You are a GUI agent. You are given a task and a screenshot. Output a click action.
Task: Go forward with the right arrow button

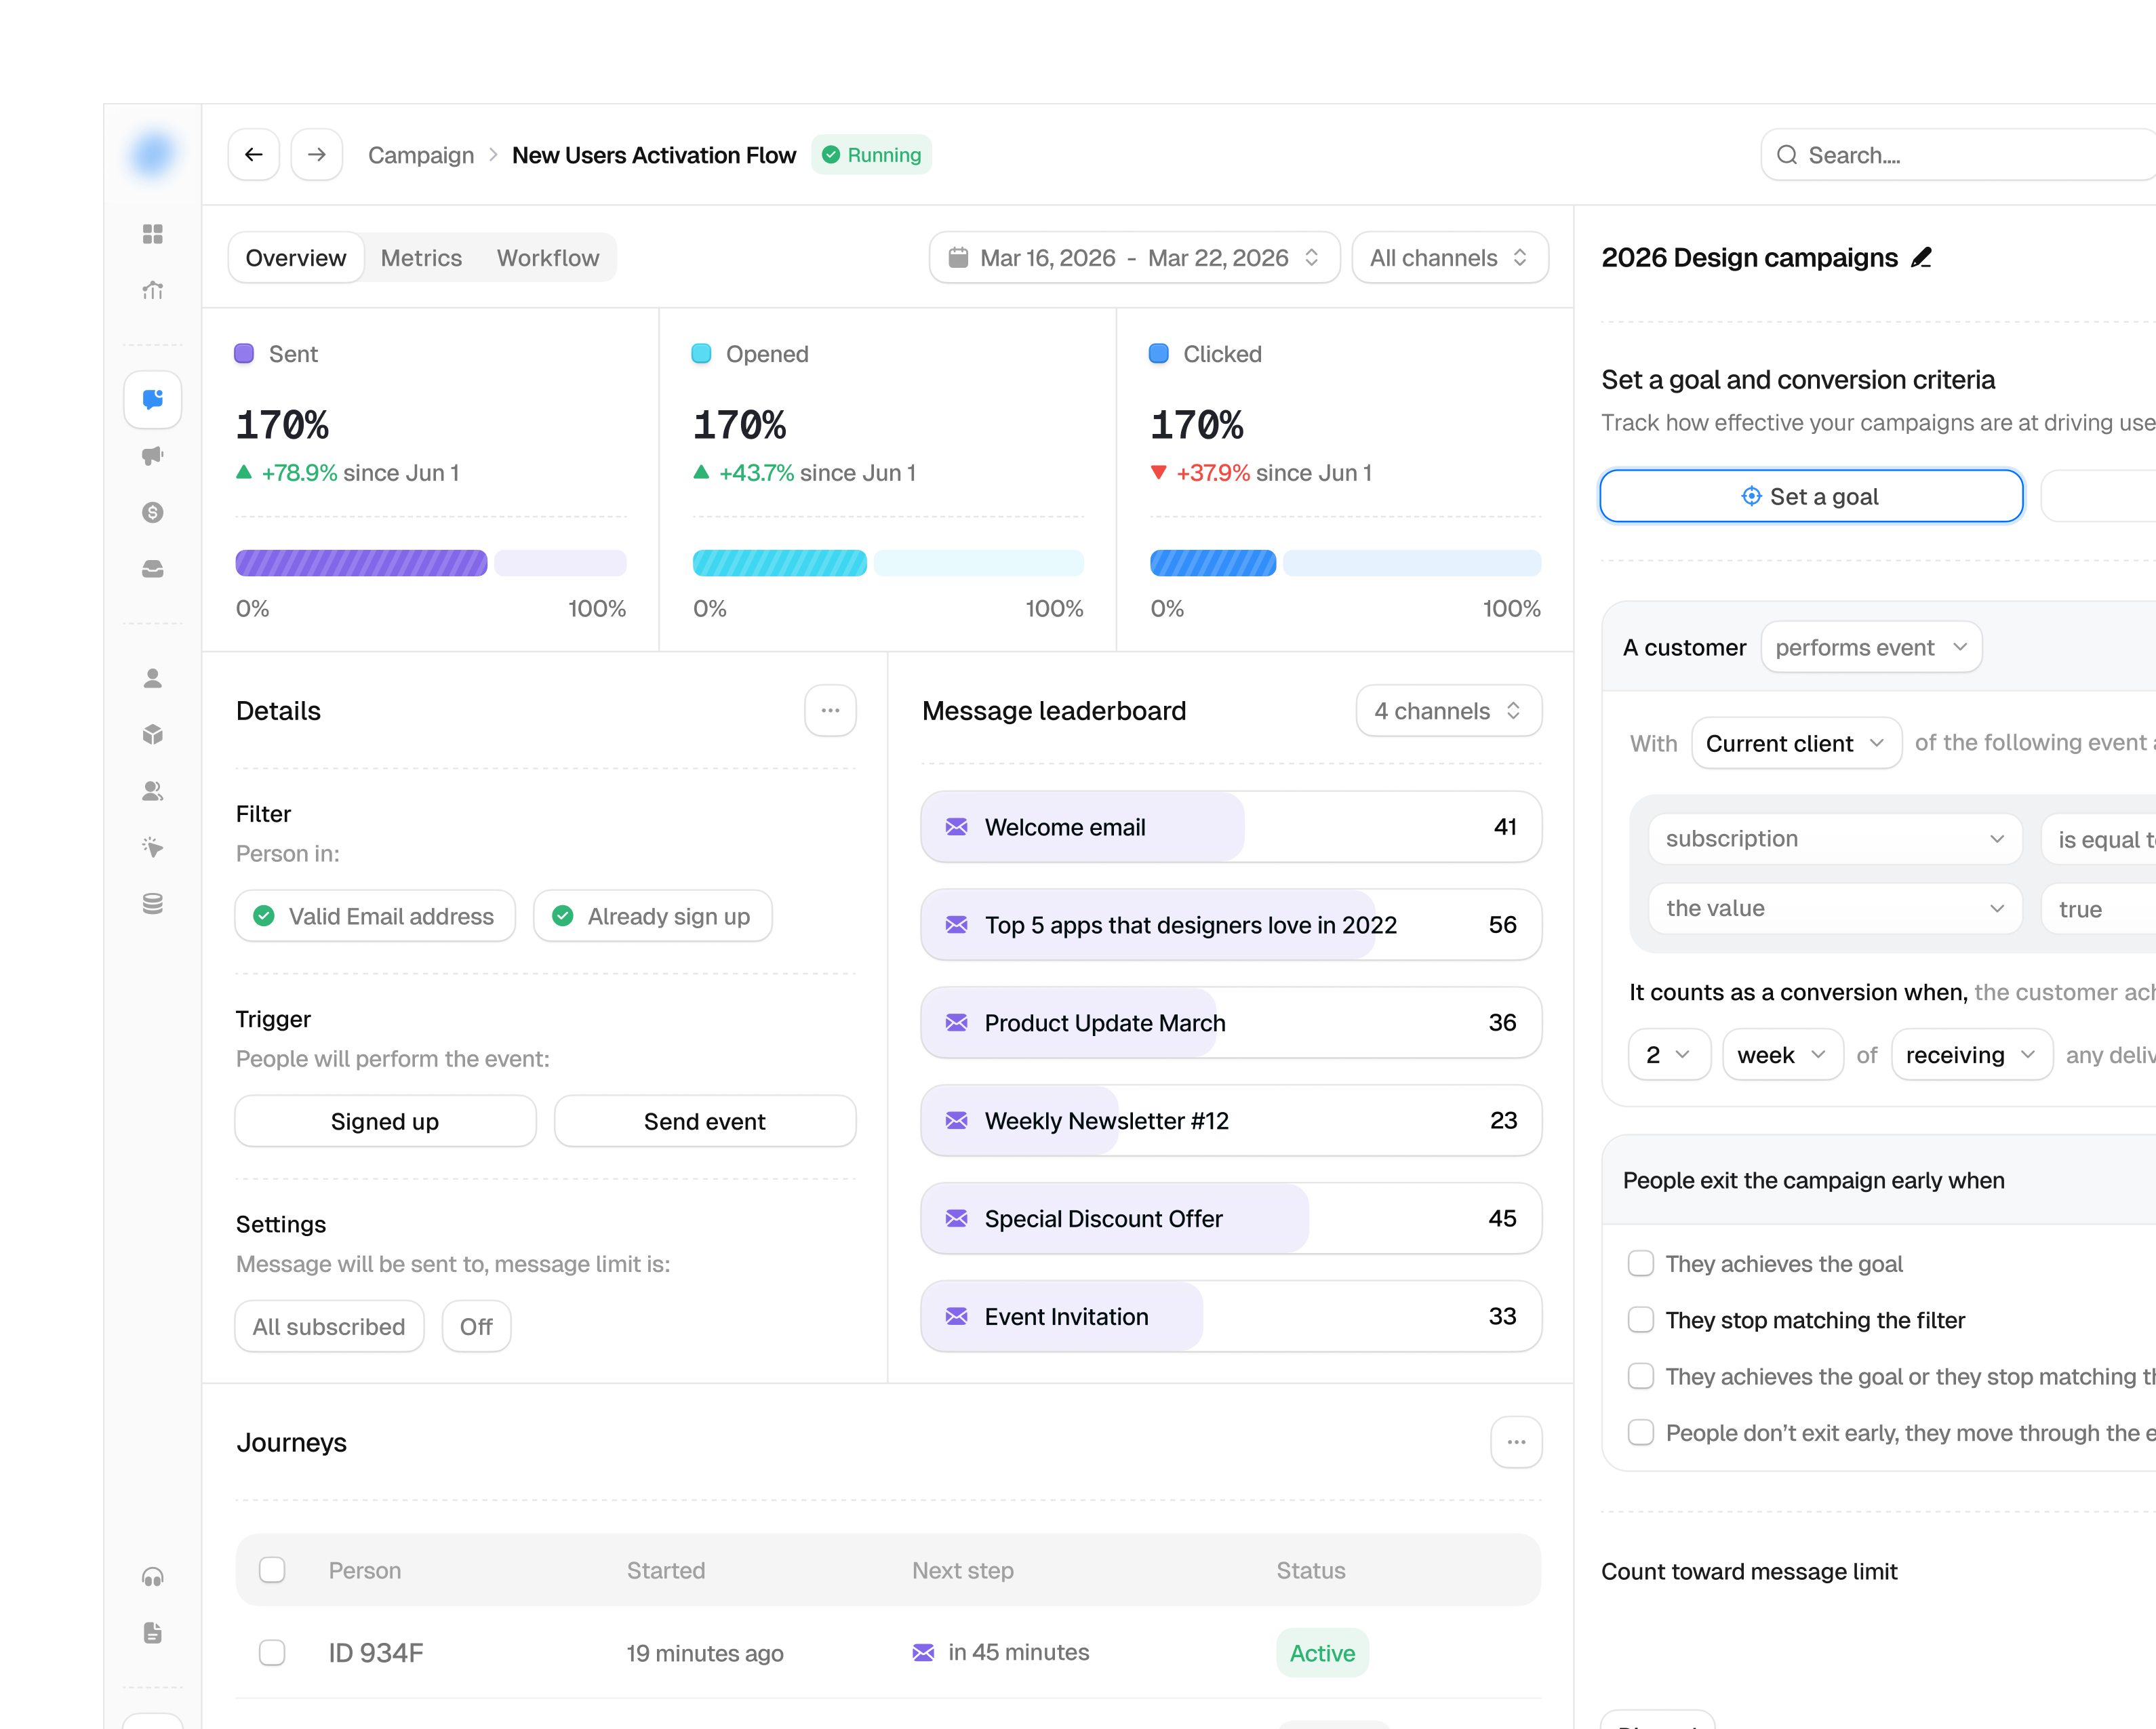[x=317, y=154]
